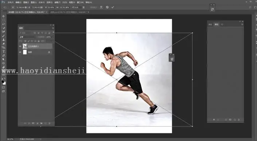The image size is (257, 141).
Task: Click the toolbar's three-dots more tools button
Action: 3,75
